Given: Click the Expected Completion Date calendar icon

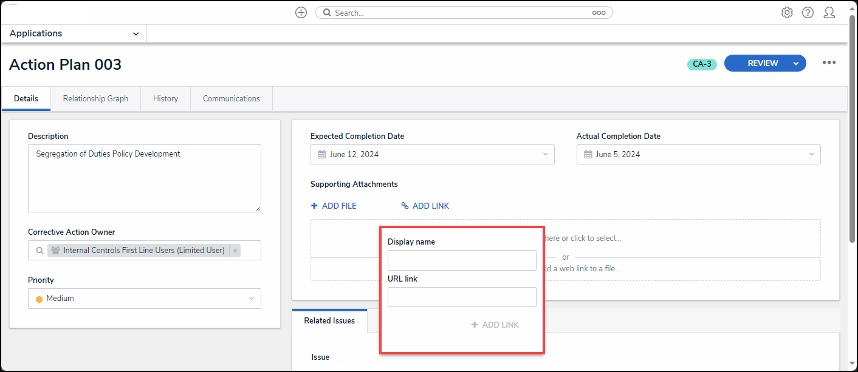Looking at the screenshot, I should click(x=322, y=155).
